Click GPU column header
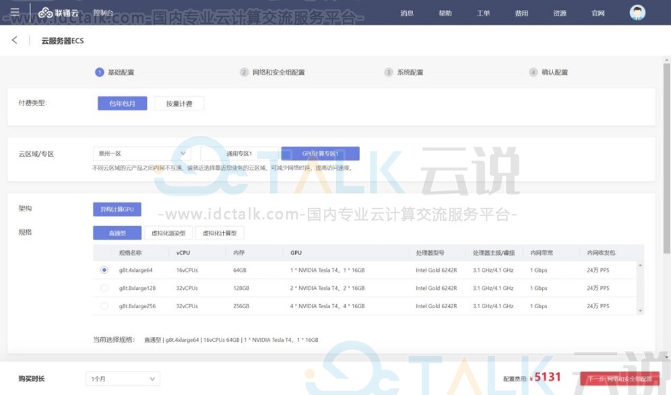Viewport: 671px width, 395px height. 296,252
